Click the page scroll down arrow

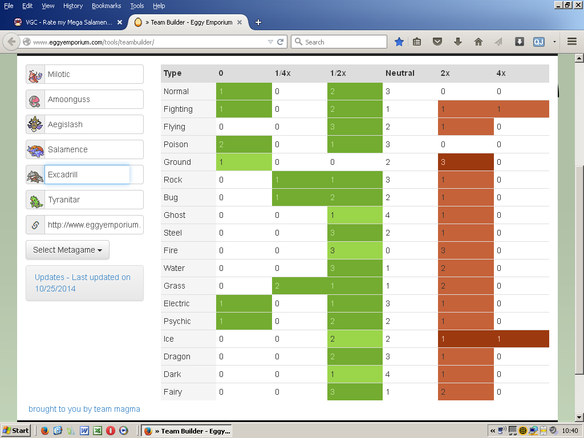[579, 417]
